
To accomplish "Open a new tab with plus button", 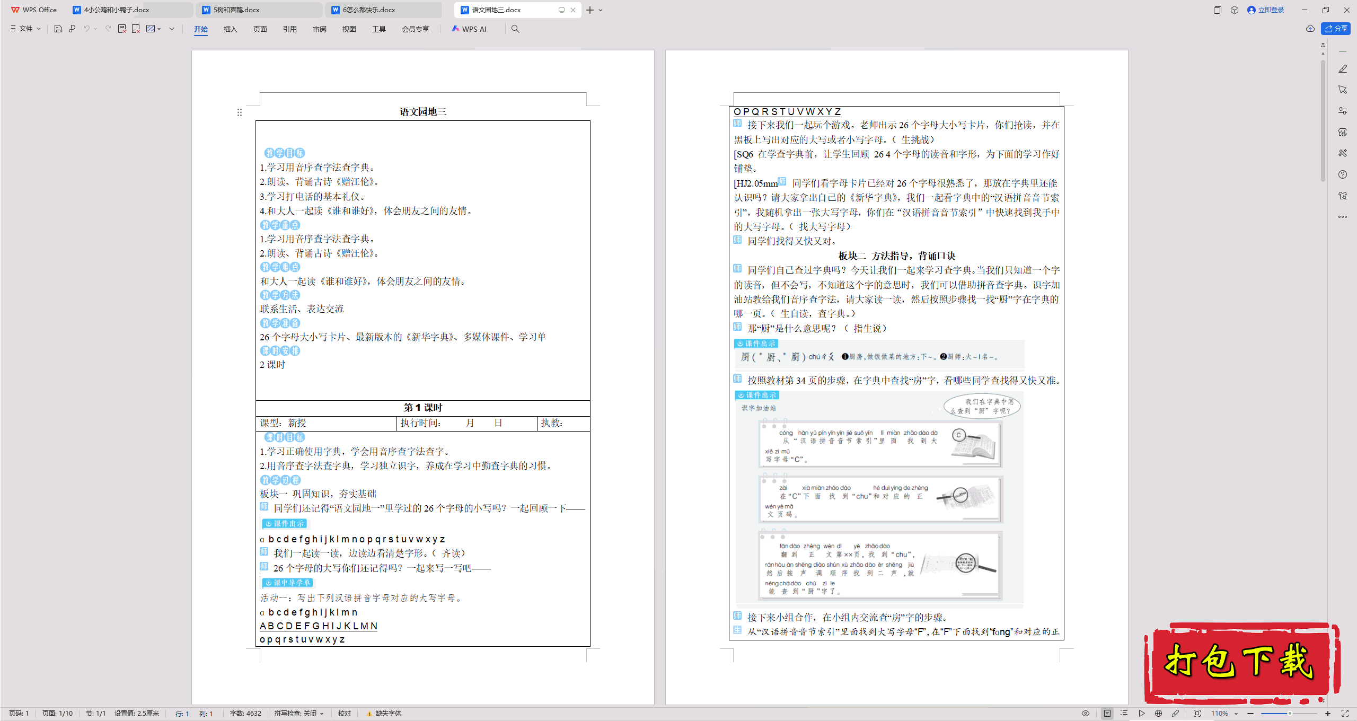I will tap(589, 10).
